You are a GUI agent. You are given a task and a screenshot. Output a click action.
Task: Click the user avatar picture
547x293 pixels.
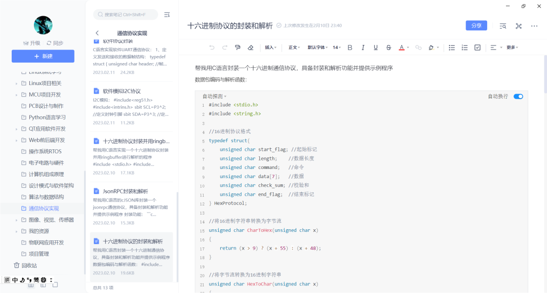pos(43,25)
